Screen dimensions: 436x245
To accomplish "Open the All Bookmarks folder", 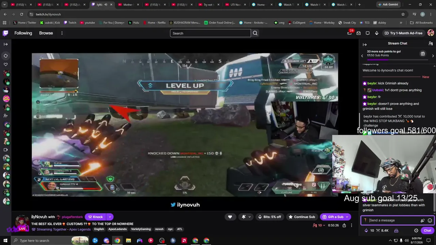I will (x=421, y=23).
